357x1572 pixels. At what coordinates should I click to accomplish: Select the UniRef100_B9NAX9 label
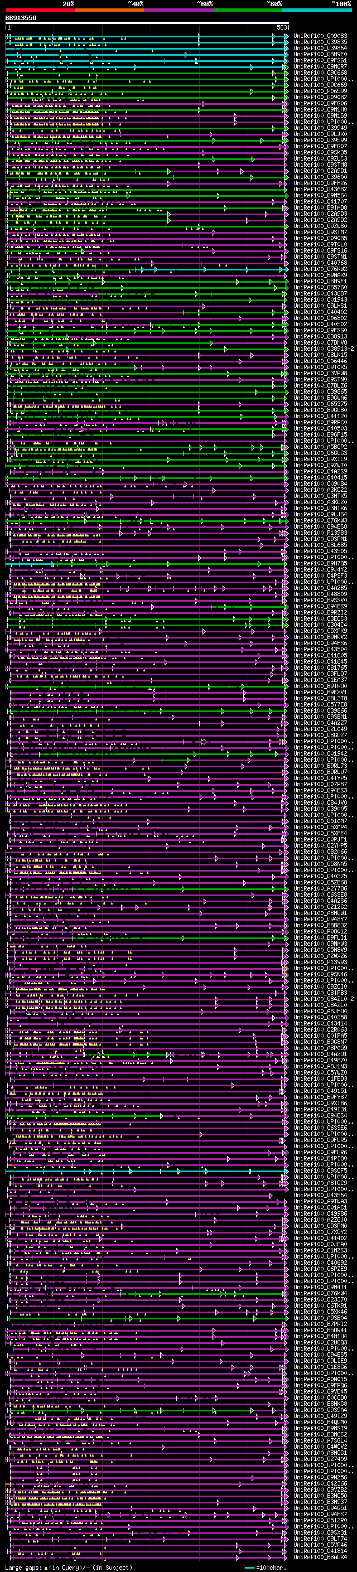[x=320, y=275]
